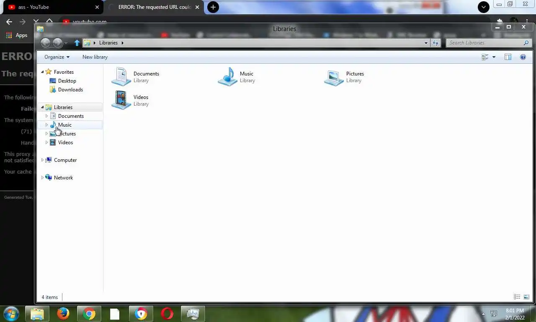The image size is (536, 322).
Task: Expand the Computer node in navigation pane
Action: tap(42, 160)
